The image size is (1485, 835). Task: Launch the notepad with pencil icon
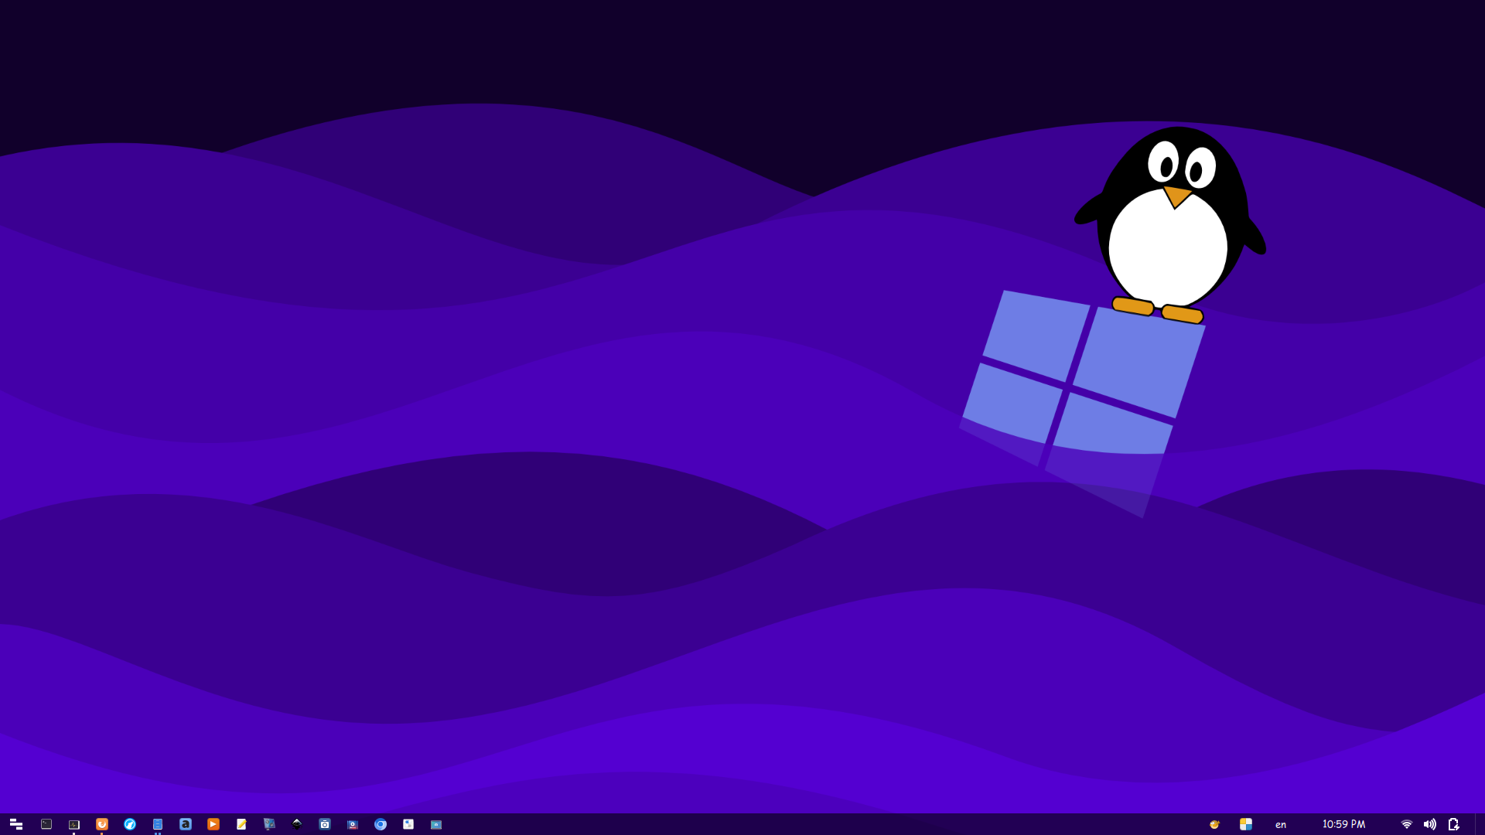coord(241,824)
